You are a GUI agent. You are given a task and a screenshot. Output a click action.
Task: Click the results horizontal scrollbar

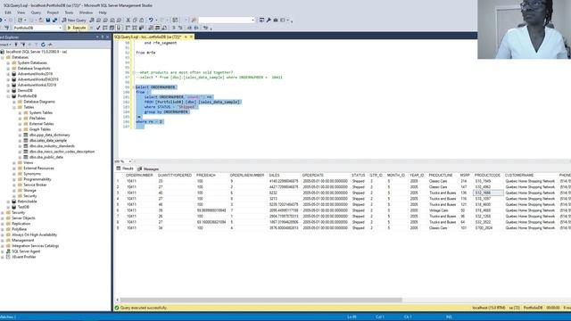(261, 300)
